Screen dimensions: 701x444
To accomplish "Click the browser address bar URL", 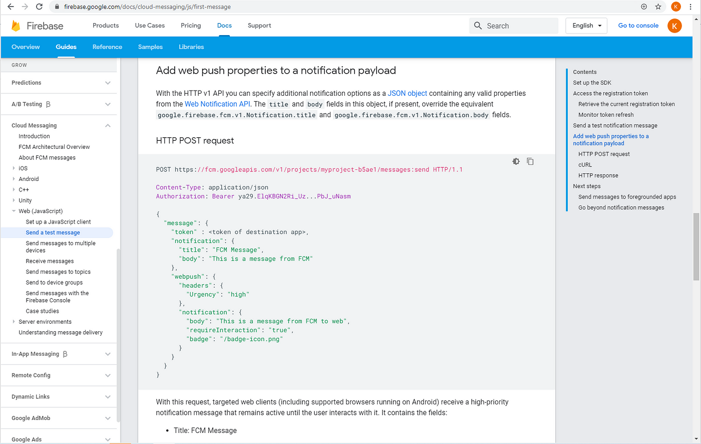I will [147, 7].
